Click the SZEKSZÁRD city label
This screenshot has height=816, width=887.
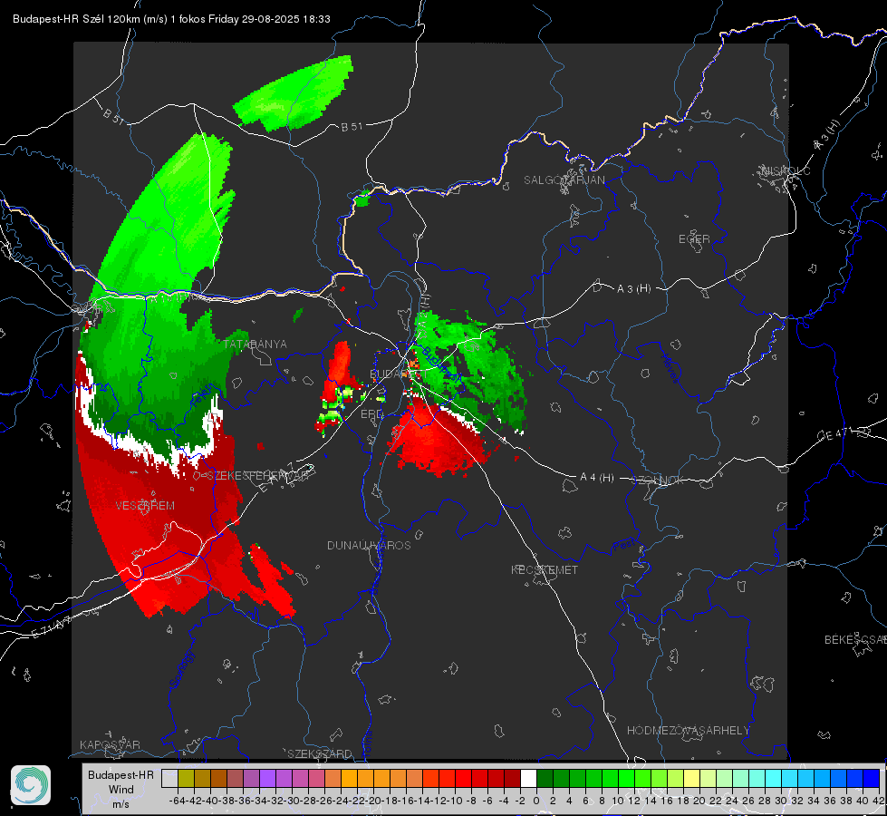(320, 753)
